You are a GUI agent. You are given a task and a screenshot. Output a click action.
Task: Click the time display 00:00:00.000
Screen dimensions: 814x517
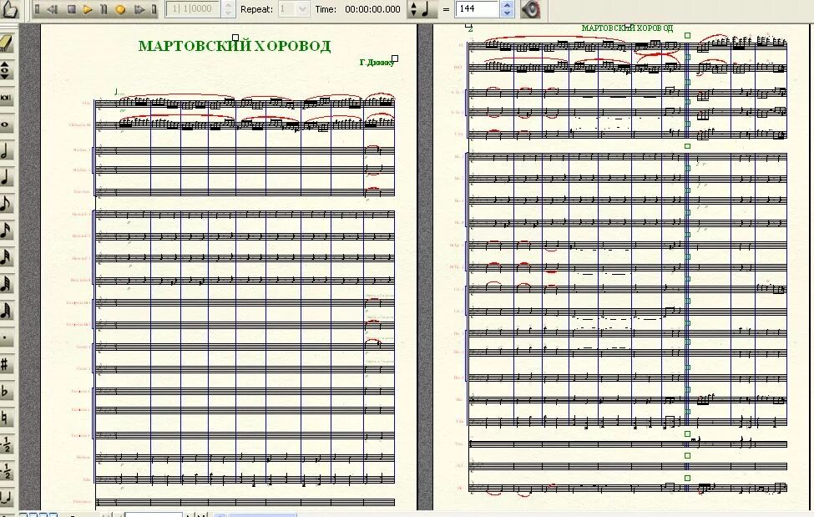pyautogui.click(x=372, y=9)
